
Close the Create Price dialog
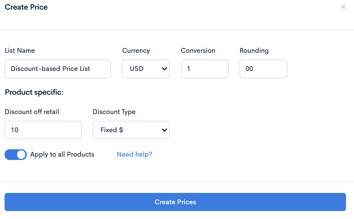coord(343,7)
